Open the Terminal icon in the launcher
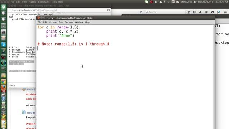Viewport: 229px width, 129px height. coord(3,32)
